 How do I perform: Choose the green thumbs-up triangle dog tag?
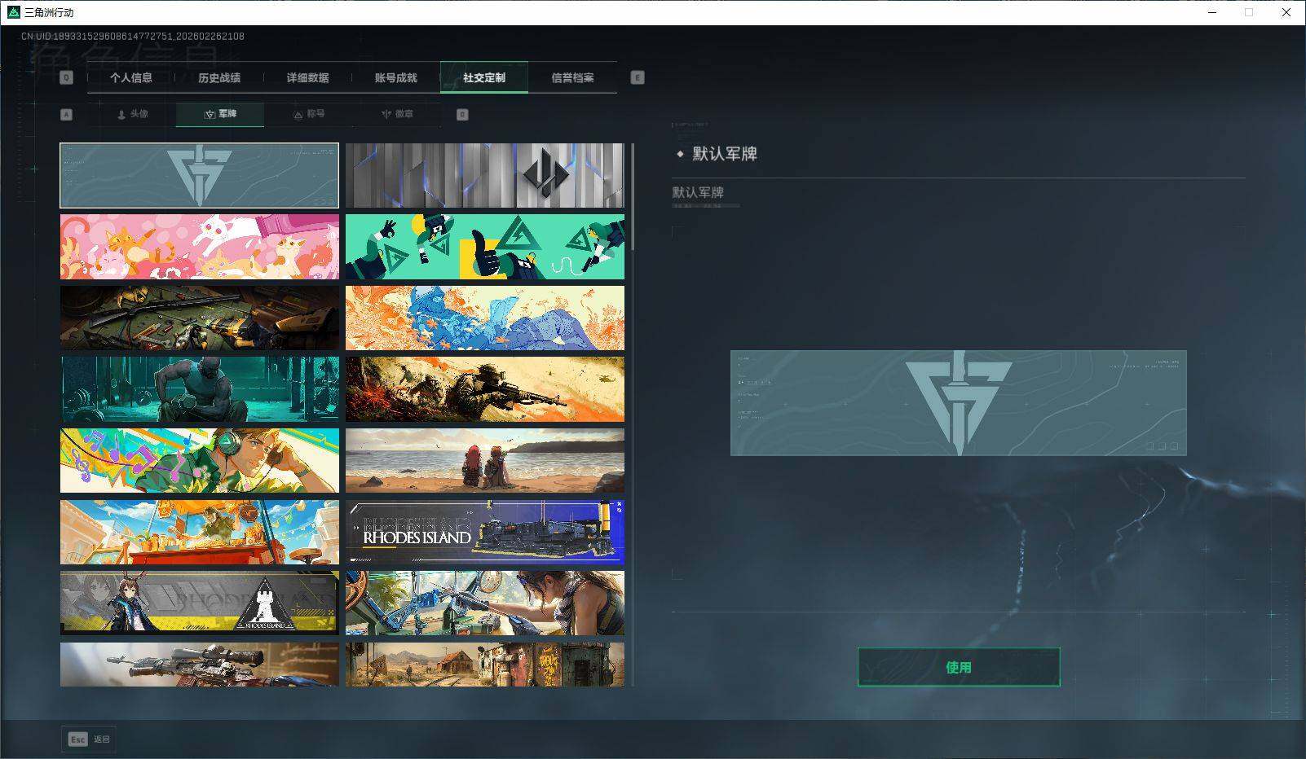[485, 247]
